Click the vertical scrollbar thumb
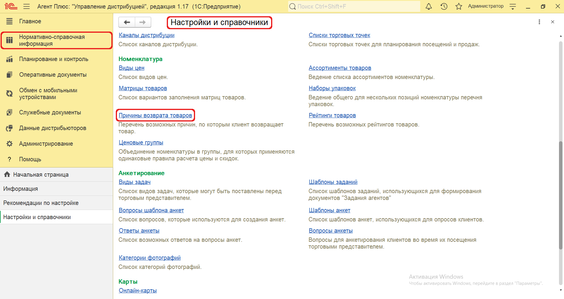 (x=560, y=196)
